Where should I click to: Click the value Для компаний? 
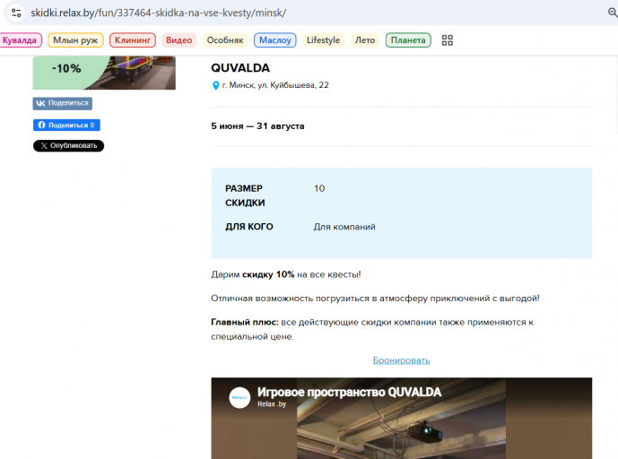tap(344, 227)
